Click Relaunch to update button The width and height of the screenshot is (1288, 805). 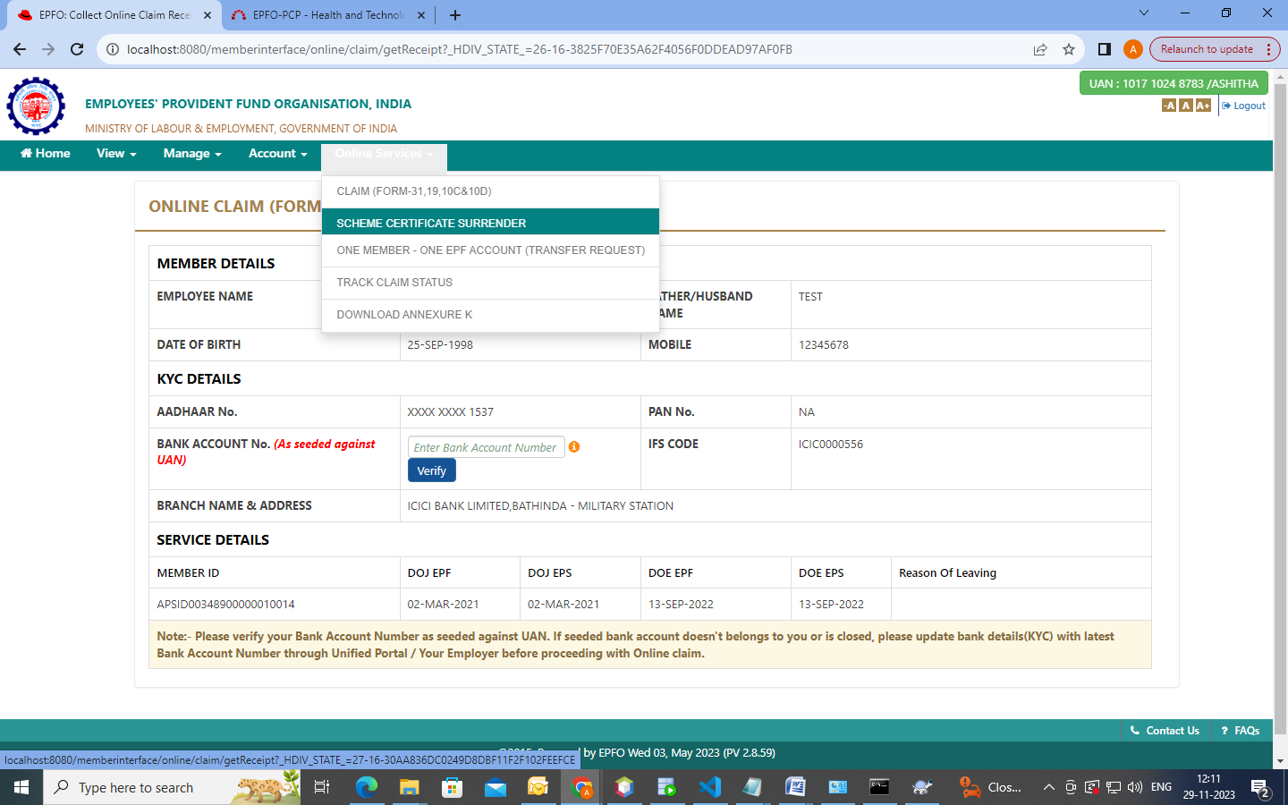pos(1207,49)
